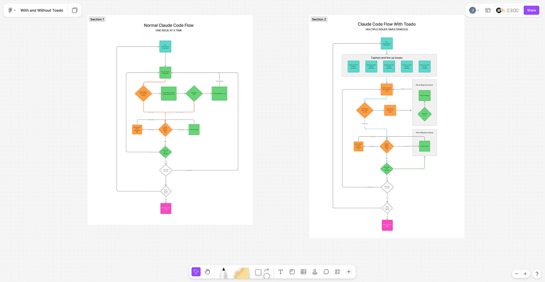This screenshot has height=282, width=545.
Task: Click Claude Code Flow With Toado title
Action: tap(386, 24)
